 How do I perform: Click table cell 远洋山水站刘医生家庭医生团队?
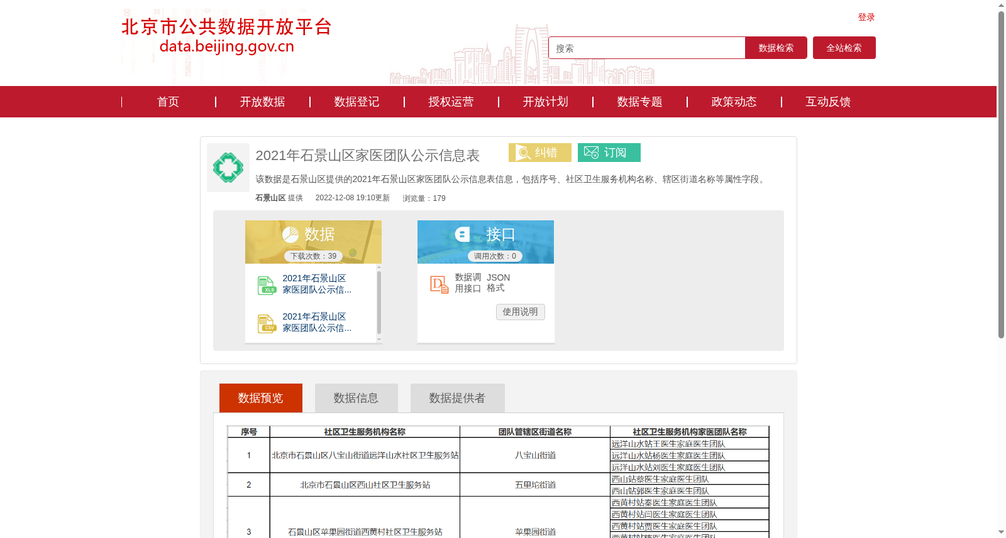(x=690, y=467)
